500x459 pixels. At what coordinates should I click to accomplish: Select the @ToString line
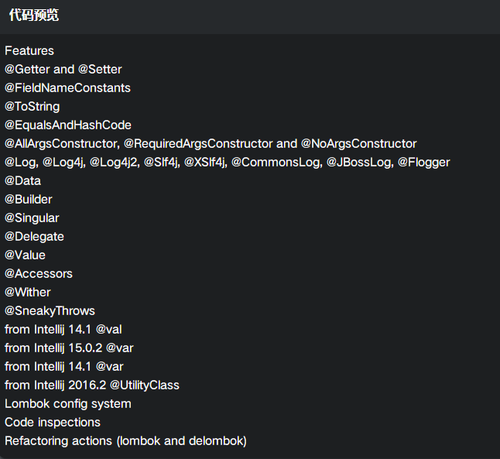[x=33, y=107]
